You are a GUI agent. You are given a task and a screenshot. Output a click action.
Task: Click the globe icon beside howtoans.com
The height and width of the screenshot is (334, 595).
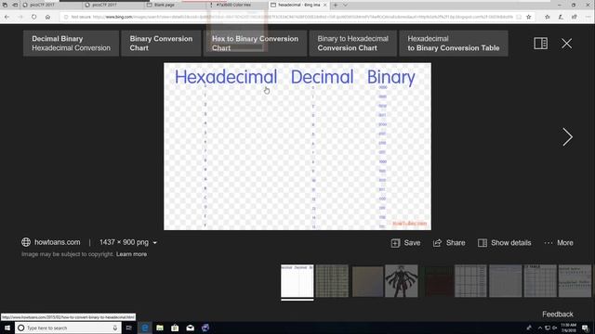(26, 242)
